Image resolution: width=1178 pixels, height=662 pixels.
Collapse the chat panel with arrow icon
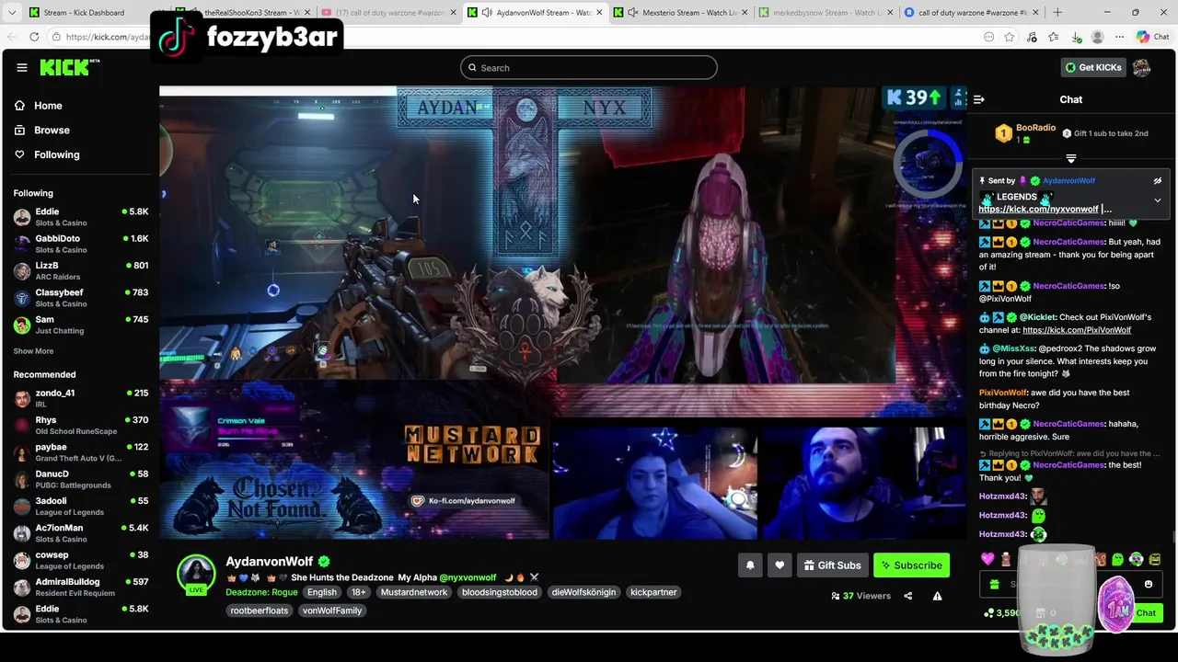click(x=979, y=99)
